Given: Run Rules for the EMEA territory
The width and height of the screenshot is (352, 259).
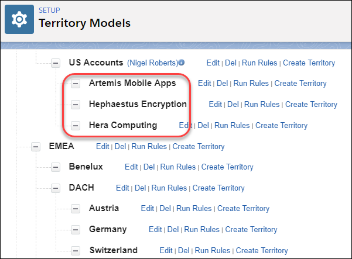Looking at the screenshot, I should (x=149, y=147).
